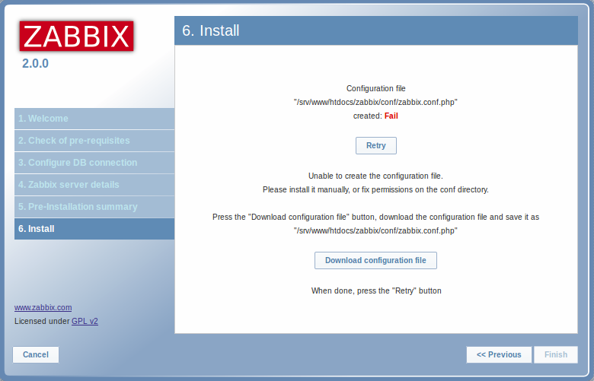This screenshot has height=381, width=594.
Task: Select the 3. Configure DB connection step
Action: coord(94,163)
